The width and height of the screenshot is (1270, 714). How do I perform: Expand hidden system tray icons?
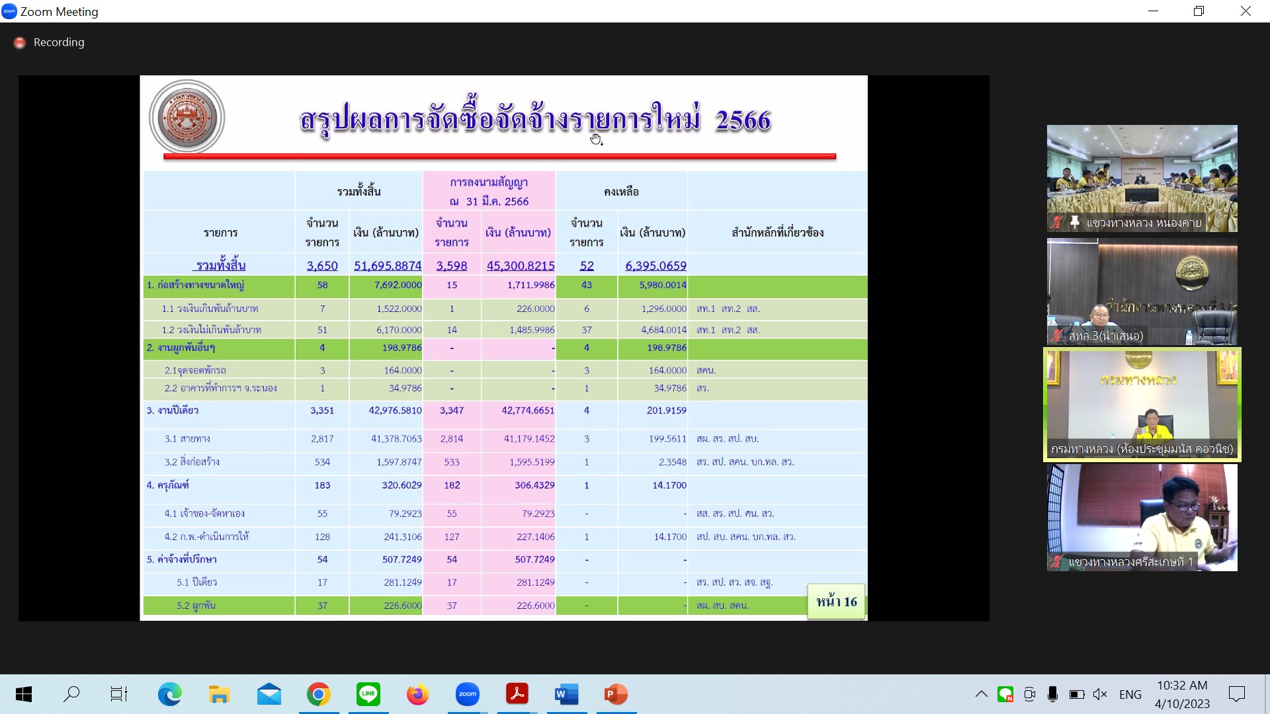[981, 694]
